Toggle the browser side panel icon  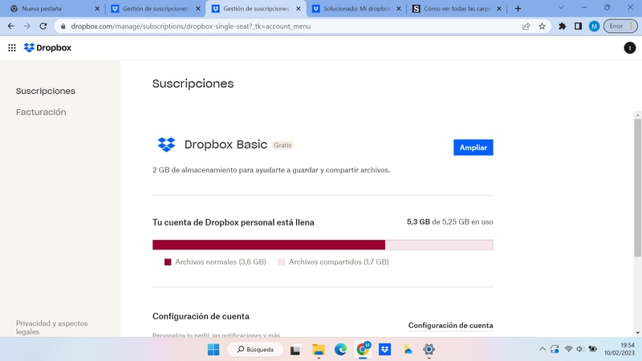coord(578,26)
